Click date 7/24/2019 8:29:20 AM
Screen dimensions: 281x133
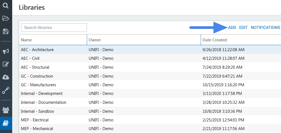(x=222, y=67)
